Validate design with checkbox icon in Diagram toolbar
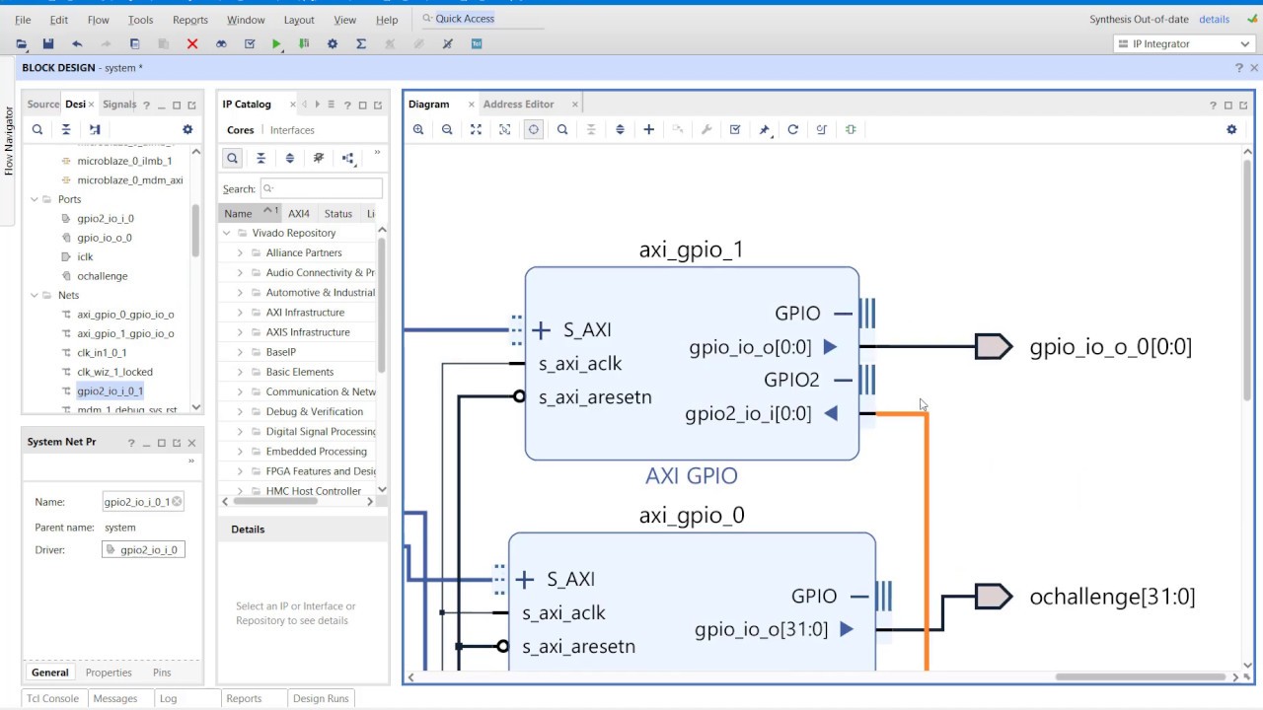 735,129
